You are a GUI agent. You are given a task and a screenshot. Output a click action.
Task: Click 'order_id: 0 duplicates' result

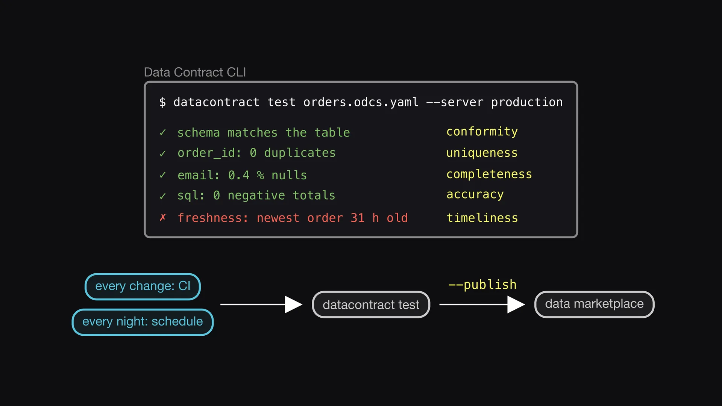tap(256, 153)
